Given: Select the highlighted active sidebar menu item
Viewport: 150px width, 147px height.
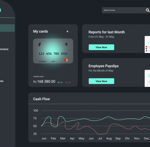Looking at the screenshot, I should pyautogui.click(x=7, y=28).
